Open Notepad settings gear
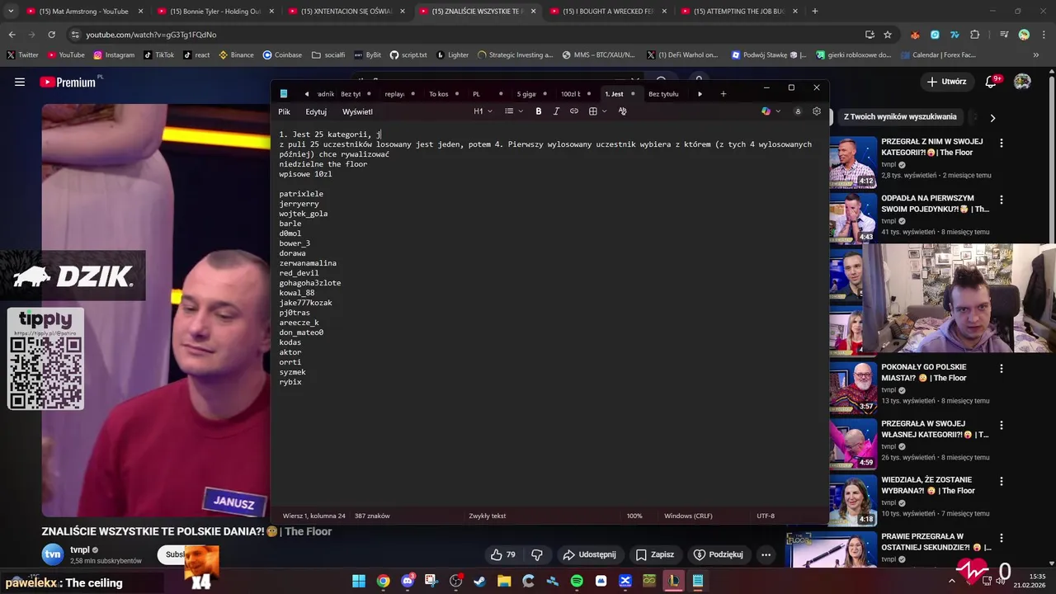Image resolution: width=1056 pixels, height=594 pixels. point(817,111)
